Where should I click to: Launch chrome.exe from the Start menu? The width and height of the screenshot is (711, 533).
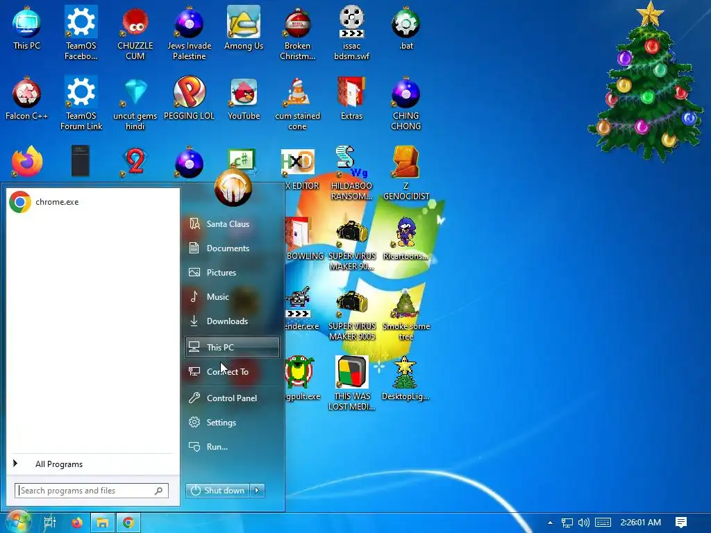[x=93, y=202]
